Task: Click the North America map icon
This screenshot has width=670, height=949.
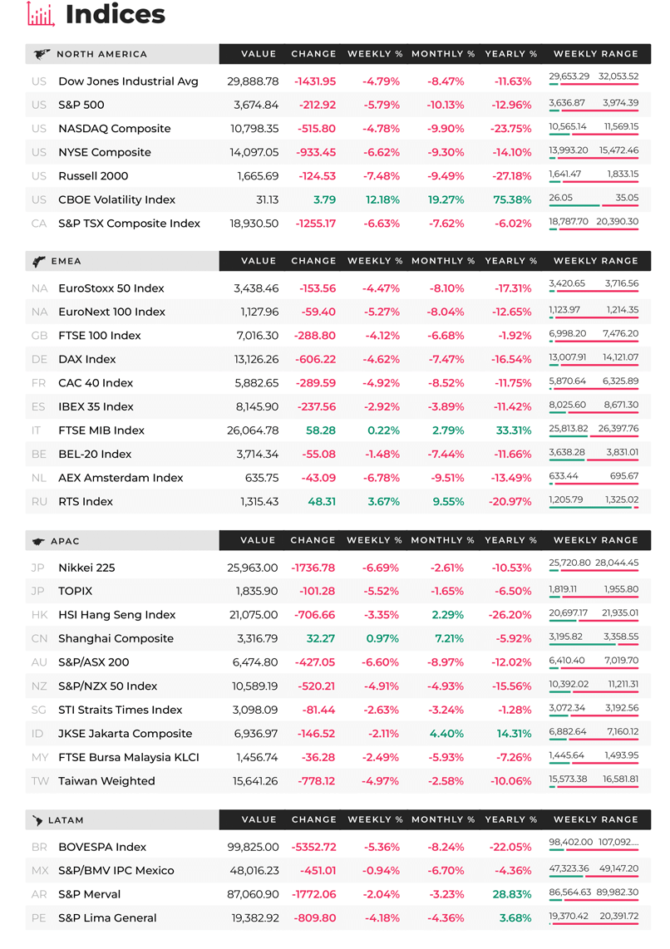Action: click(42, 55)
